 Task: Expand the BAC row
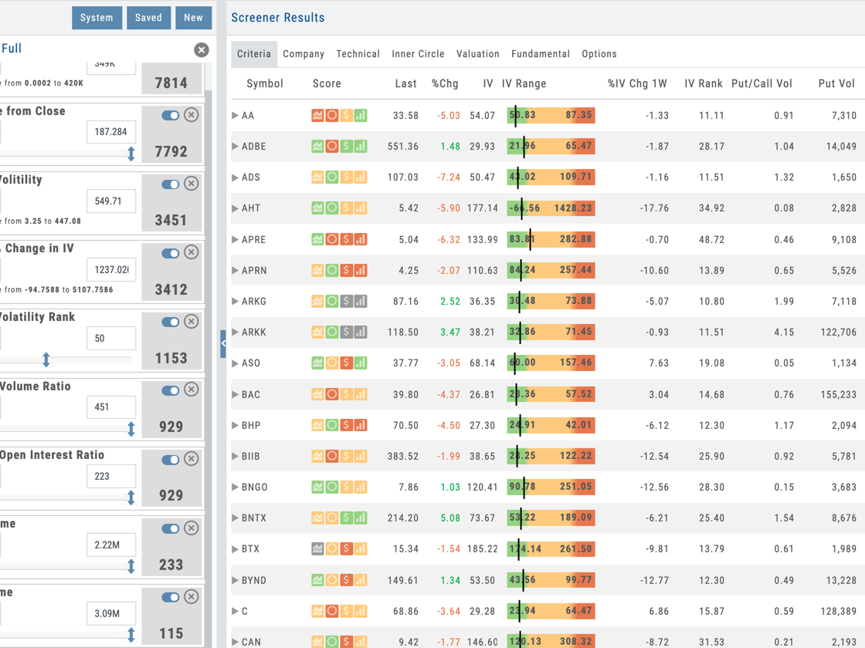(x=235, y=394)
